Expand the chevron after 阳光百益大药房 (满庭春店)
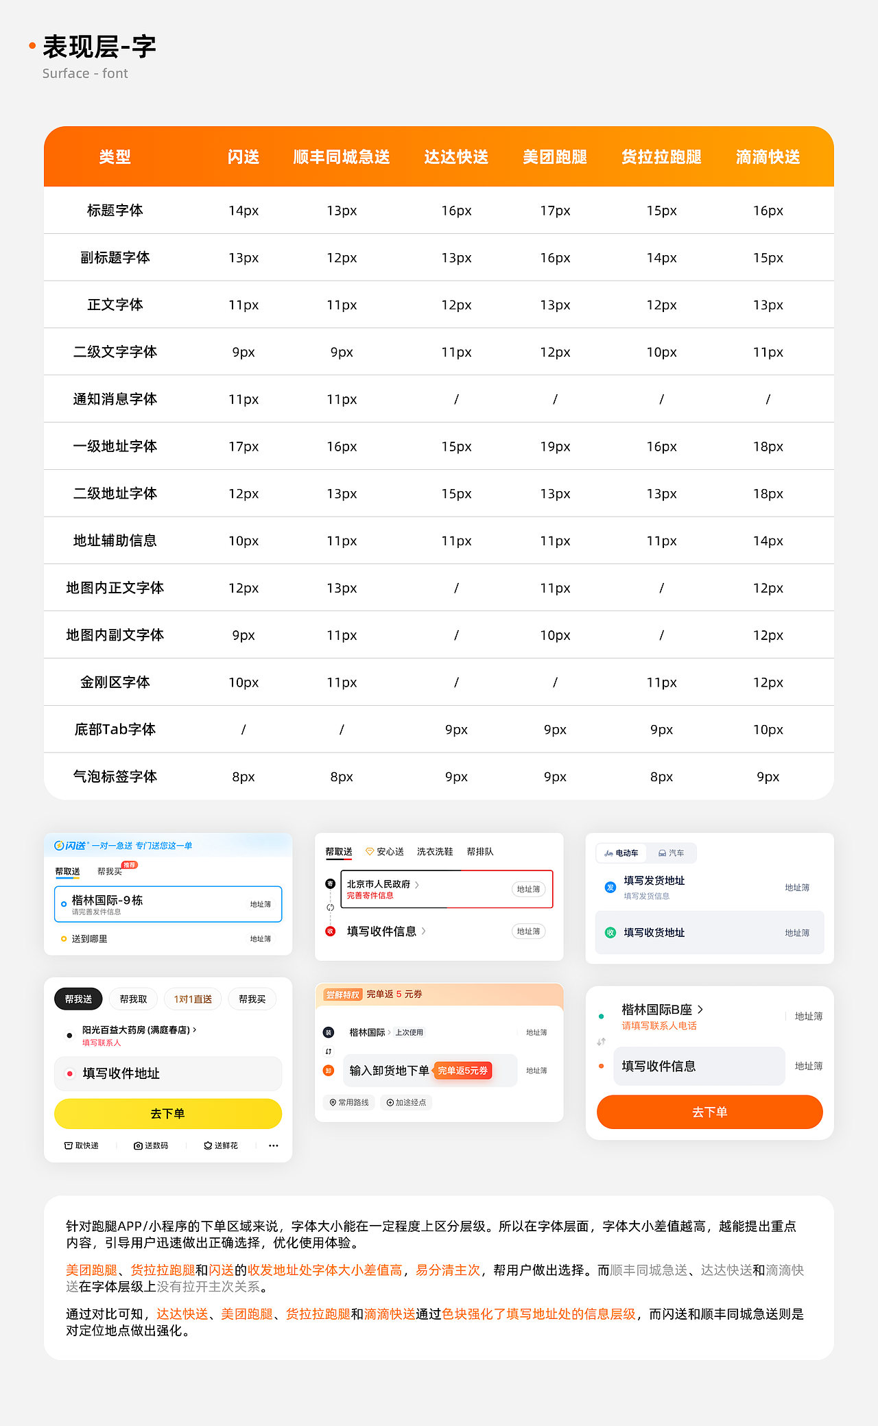 [195, 1030]
